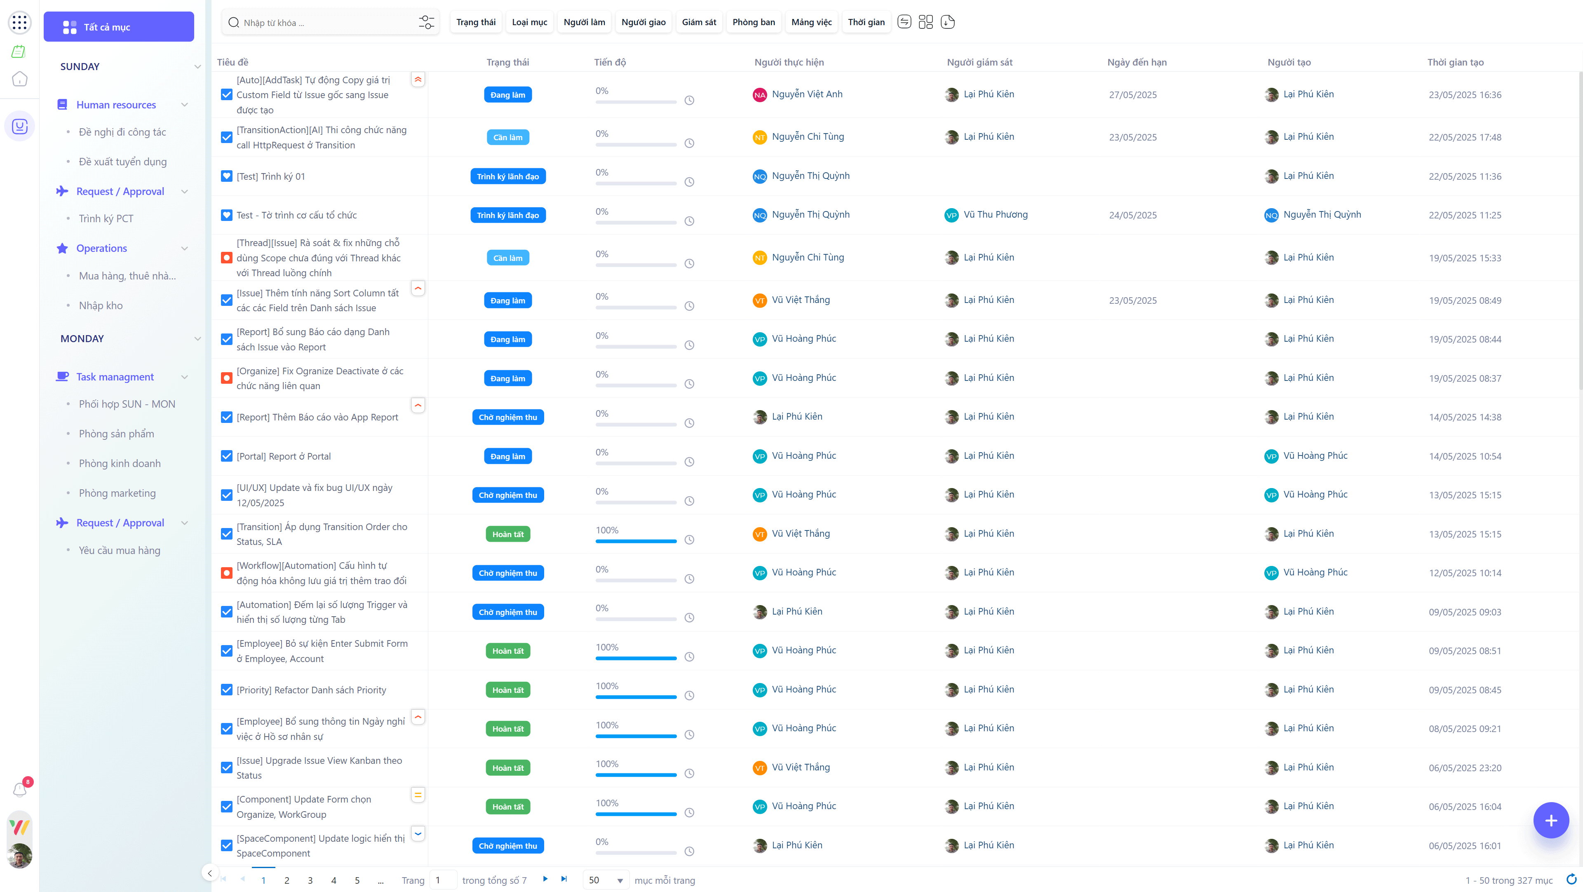Open the items-per-page 50 dropdown
Screen dimensions: 1583x892
605,880
